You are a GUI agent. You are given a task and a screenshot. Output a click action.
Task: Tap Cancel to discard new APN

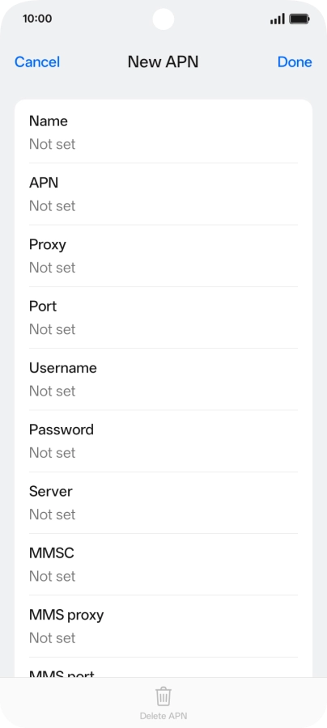37,61
